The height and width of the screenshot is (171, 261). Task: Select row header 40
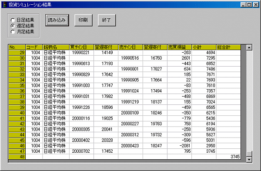(17, 113)
